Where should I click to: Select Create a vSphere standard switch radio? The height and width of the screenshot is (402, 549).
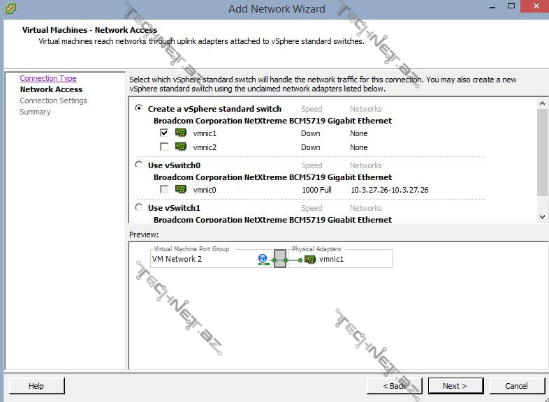tap(139, 109)
